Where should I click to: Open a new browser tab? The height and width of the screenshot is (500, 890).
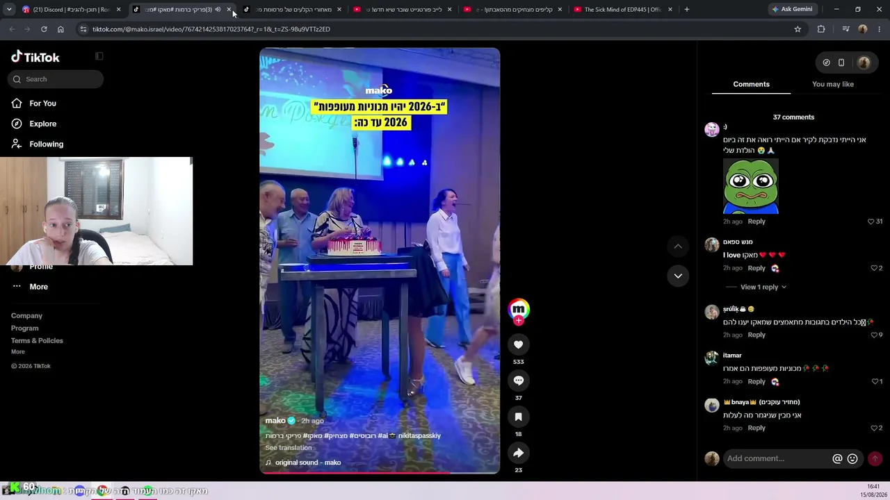[x=686, y=10]
